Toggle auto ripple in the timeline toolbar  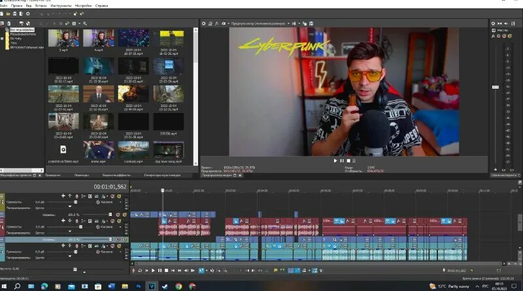304,271
